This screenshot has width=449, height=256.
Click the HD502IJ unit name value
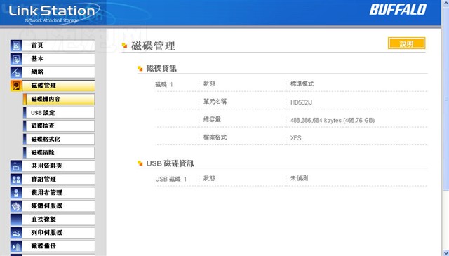[301, 102]
